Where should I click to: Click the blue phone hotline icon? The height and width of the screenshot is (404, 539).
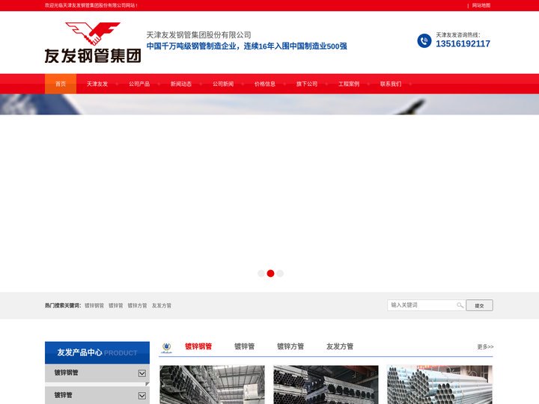point(424,41)
